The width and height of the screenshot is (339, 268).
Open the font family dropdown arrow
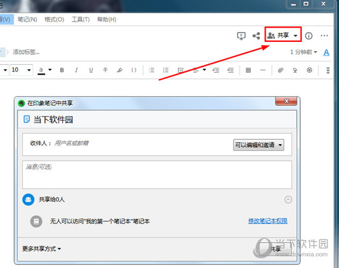(x=5, y=70)
